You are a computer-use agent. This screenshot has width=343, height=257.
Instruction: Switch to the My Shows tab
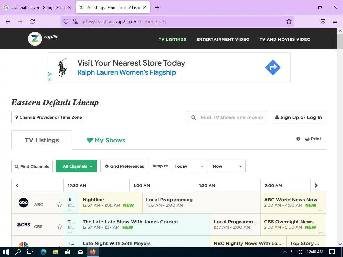tap(106, 140)
